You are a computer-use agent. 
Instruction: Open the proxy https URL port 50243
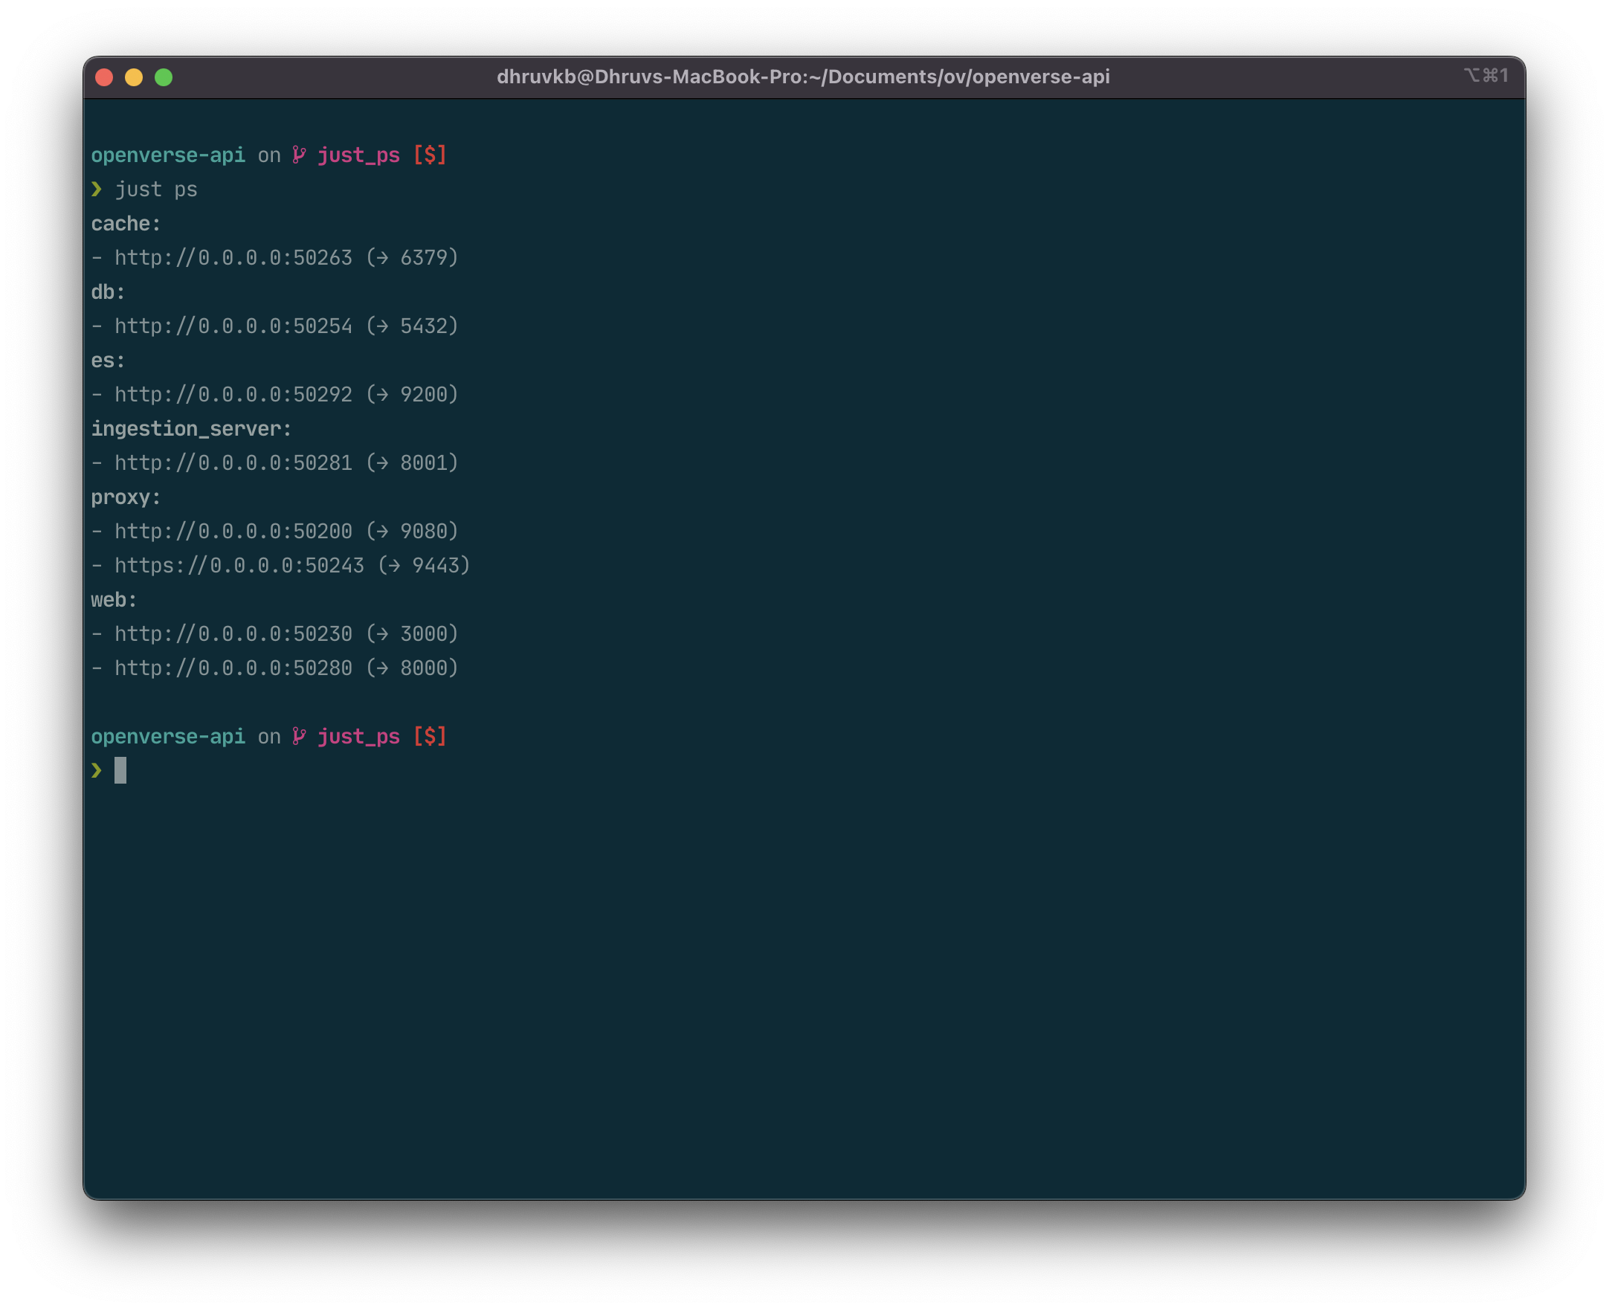coord(239,565)
